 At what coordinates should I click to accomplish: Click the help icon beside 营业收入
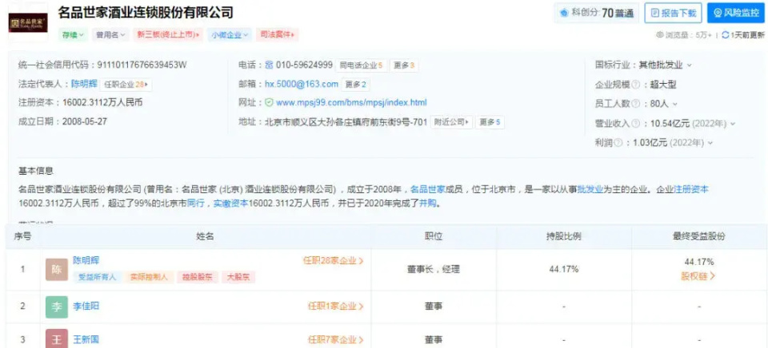point(635,123)
